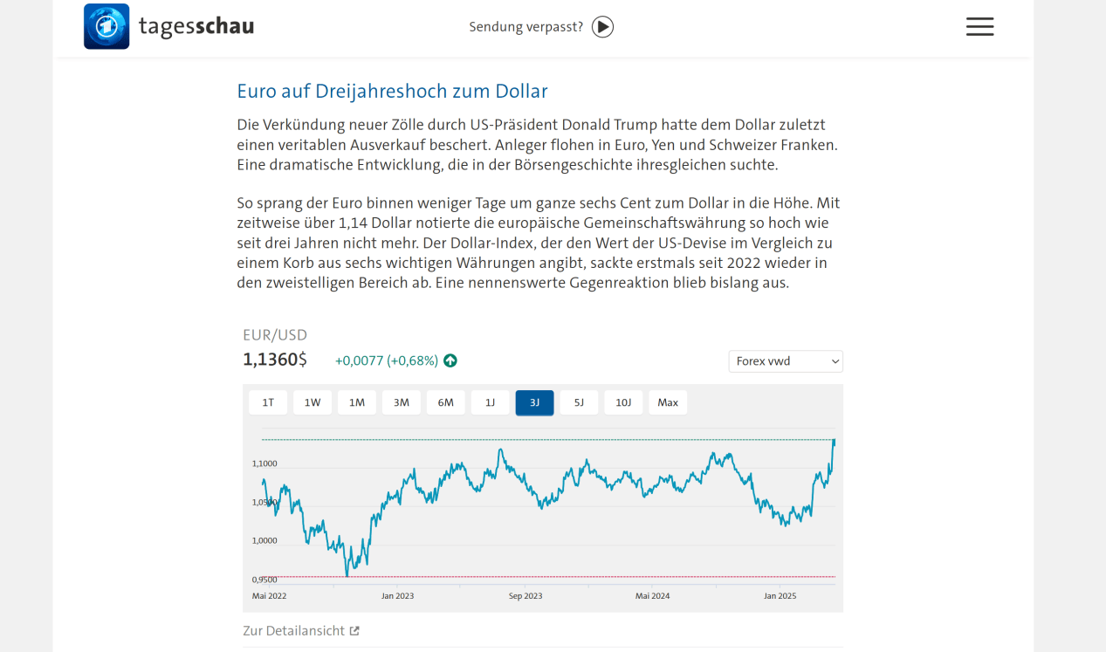Switch chart to 3M range
Screen dimensions: 1106x652
click(402, 402)
